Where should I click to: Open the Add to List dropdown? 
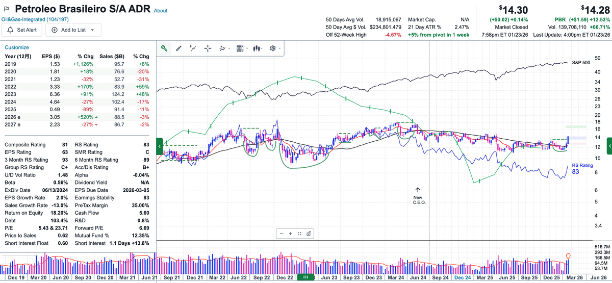[x=74, y=30]
